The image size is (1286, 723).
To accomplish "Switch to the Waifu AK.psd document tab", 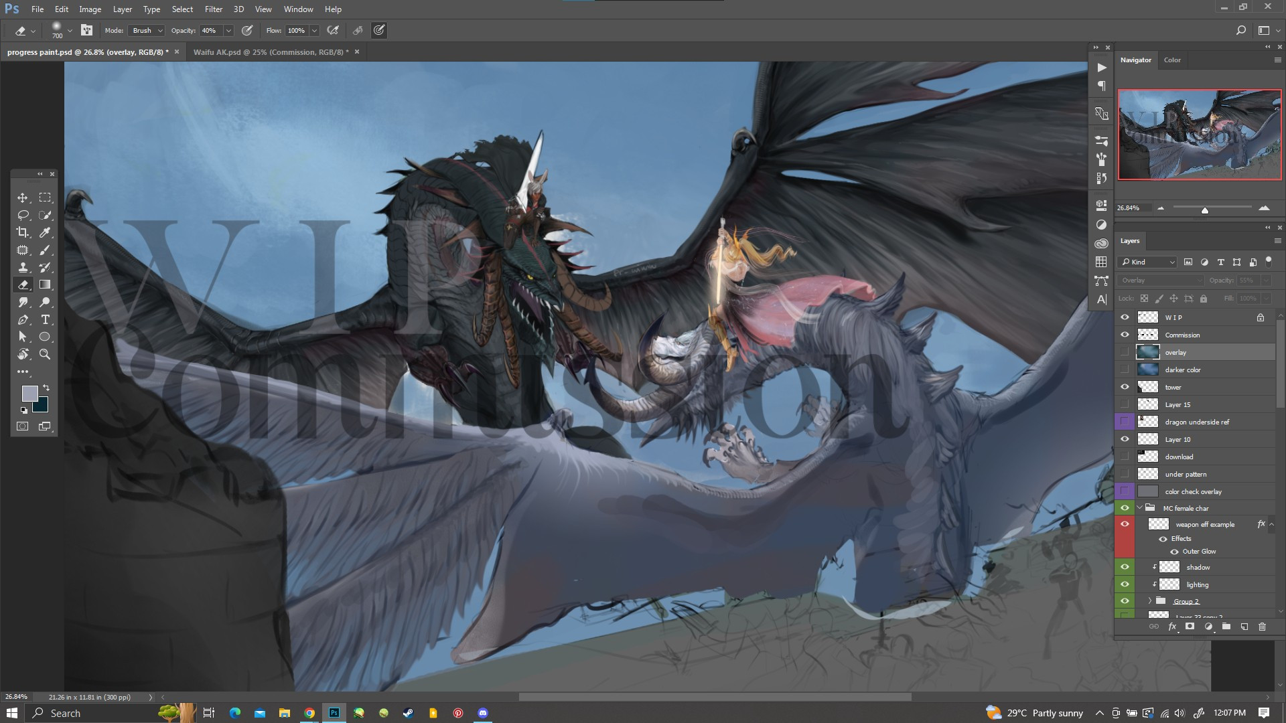I will [271, 52].
